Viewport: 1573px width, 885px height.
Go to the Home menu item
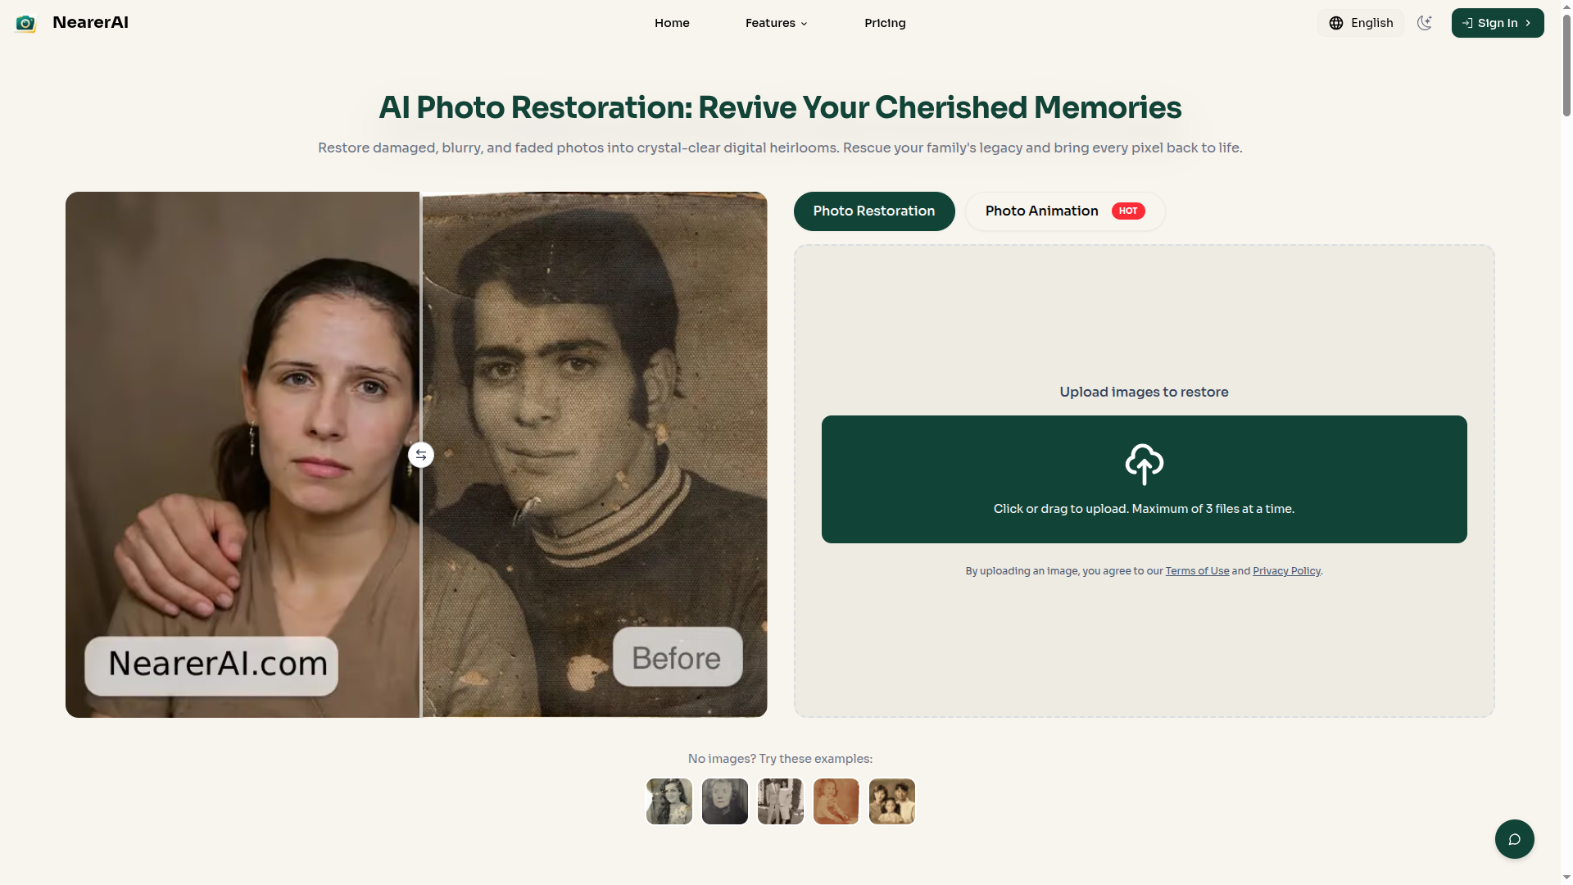click(672, 23)
